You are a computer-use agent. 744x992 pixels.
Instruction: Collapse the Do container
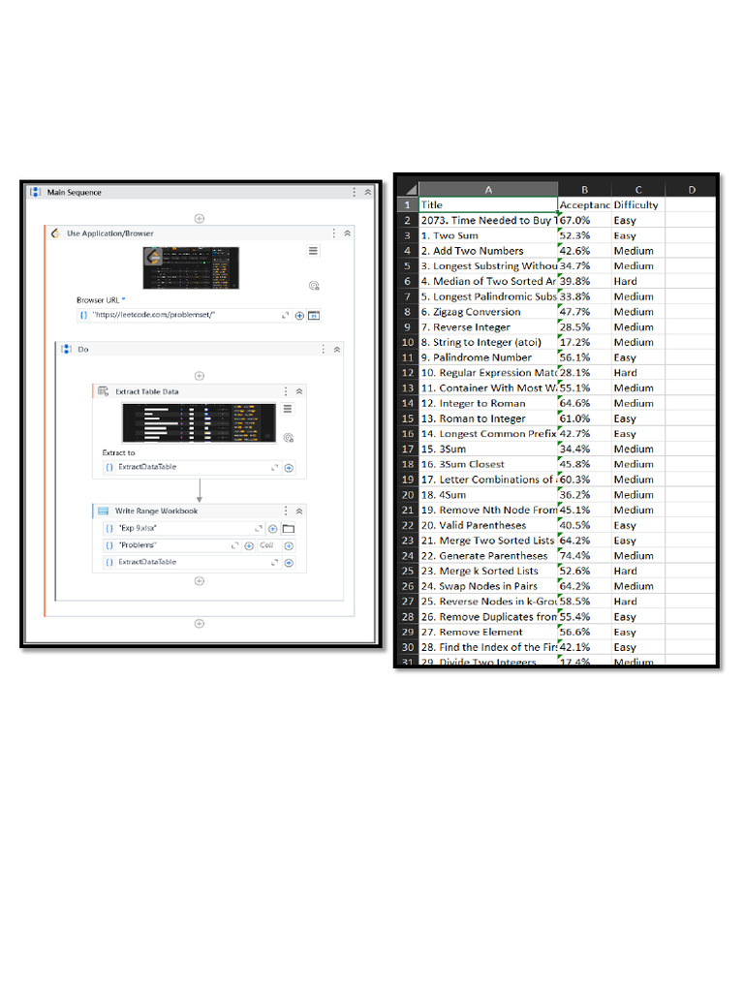click(x=337, y=349)
